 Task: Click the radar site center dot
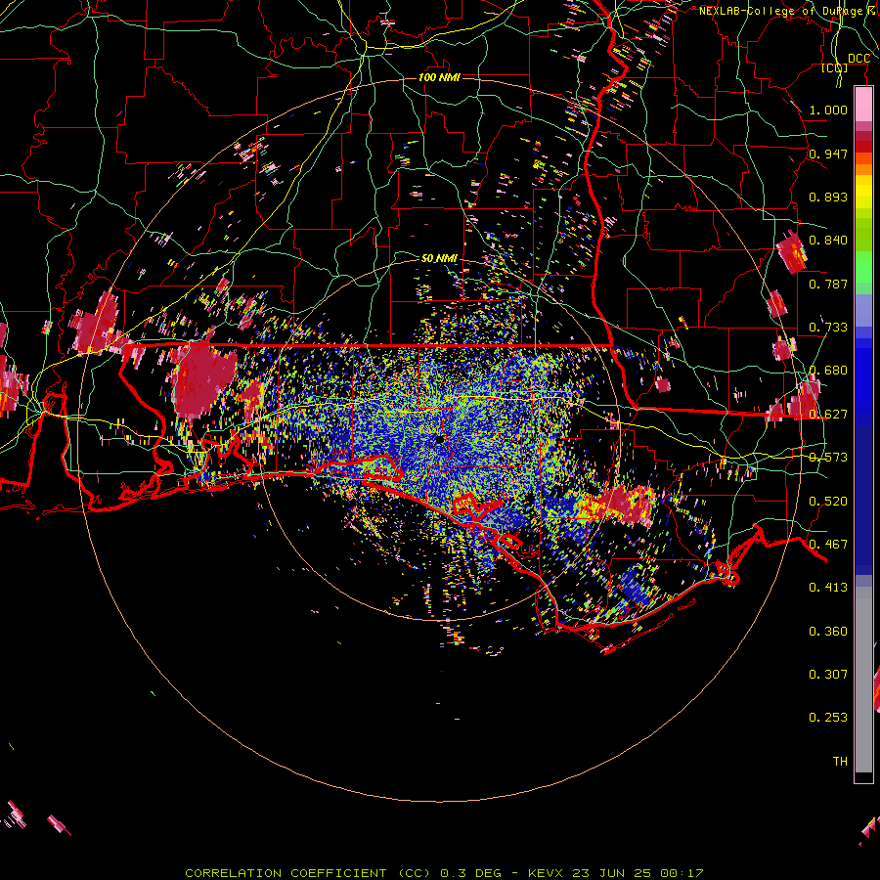[439, 440]
